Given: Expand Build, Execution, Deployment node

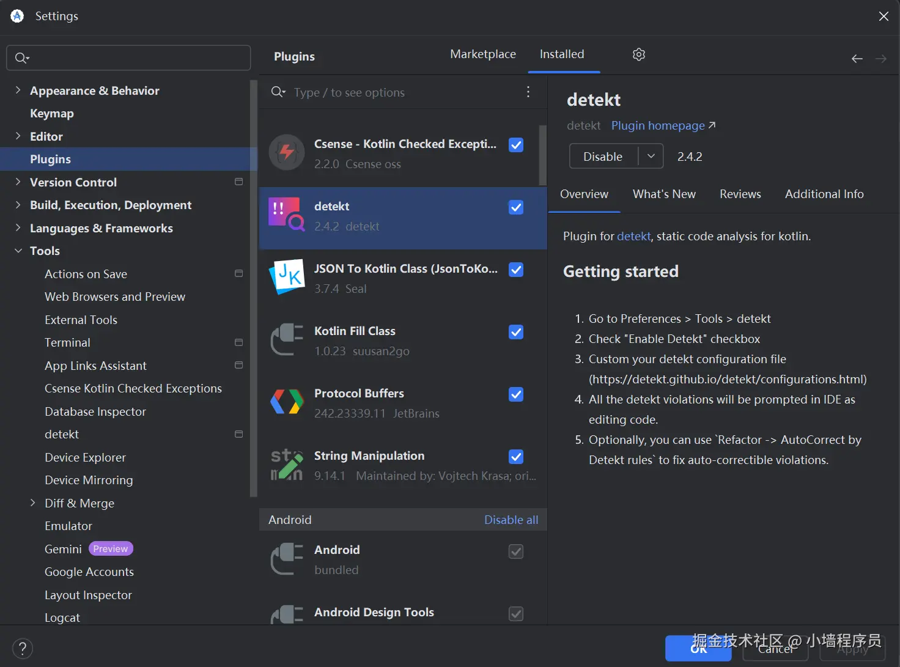Looking at the screenshot, I should coord(18,205).
